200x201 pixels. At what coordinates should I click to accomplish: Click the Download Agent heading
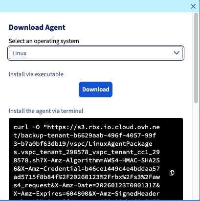(x=37, y=27)
